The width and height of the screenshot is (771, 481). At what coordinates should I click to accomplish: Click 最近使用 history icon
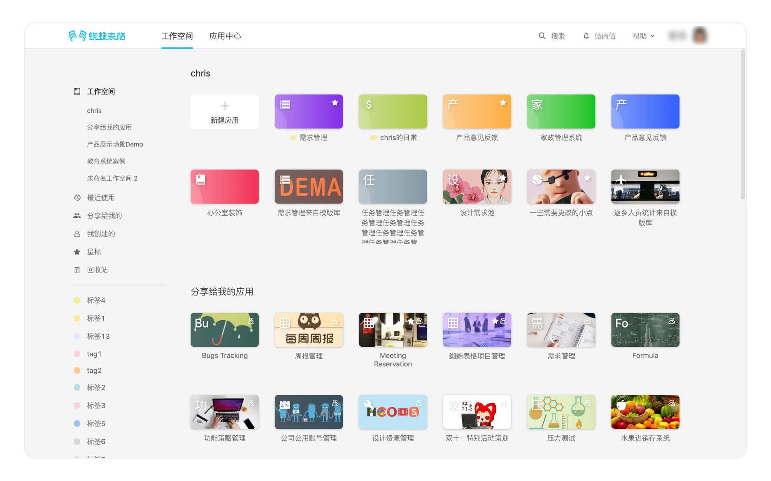click(x=77, y=198)
